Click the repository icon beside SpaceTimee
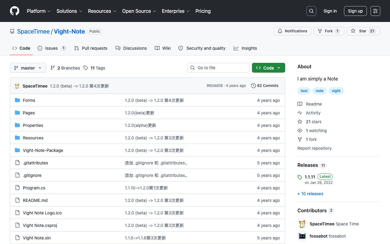The image size is (390, 244). (12, 31)
